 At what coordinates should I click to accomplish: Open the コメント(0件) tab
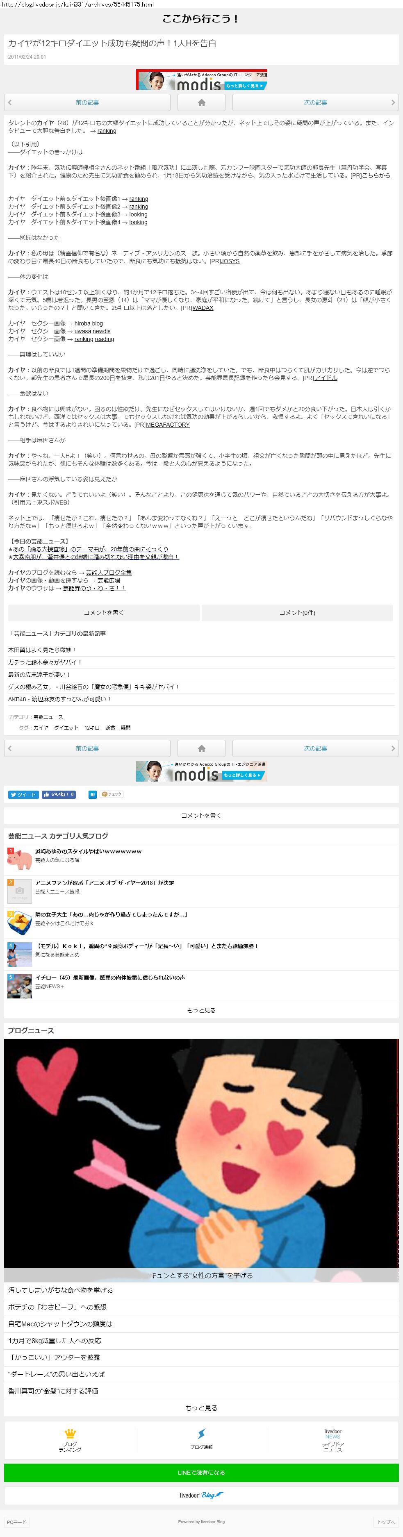[297, 613]
